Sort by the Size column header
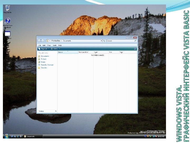The height and width of the screenshot is (143, 190). point(114,52)
